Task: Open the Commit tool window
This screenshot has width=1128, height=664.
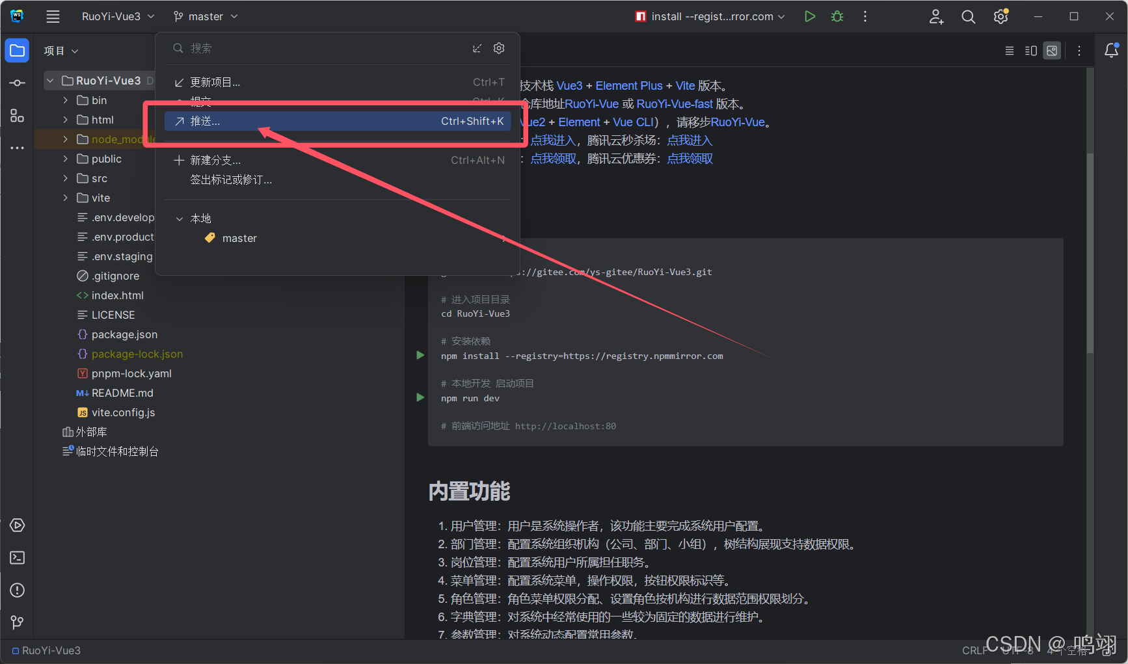Action: (x=16, y=83)
